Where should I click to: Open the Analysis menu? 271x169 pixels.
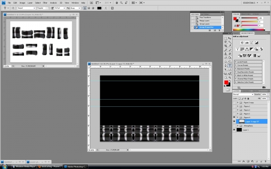tap(53, 3)
